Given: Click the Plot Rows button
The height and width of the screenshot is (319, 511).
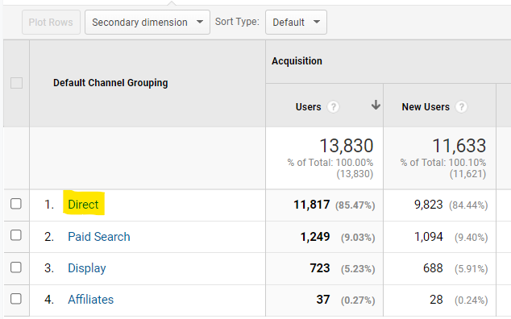Looking at the screenshot, I should (51, 23).
